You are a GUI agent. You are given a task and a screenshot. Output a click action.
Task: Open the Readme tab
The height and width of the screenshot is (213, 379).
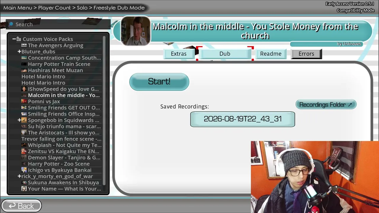(271, 54)
